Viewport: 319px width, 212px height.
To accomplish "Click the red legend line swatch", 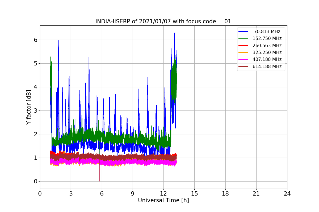I will (244, 46).
